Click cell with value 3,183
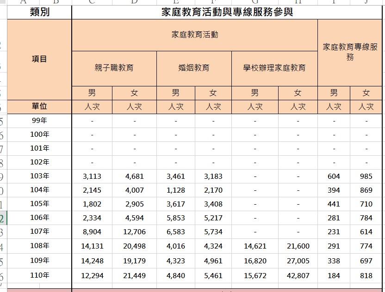Viewport: 385px width, 292px height. click(213, 176)
